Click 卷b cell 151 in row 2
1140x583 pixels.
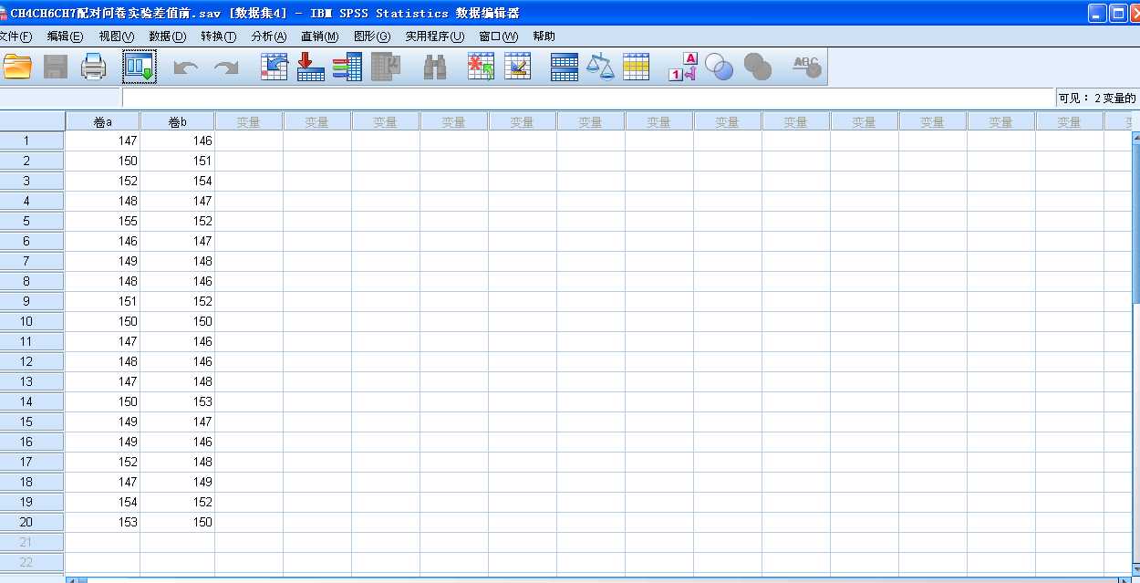(177, 161)
